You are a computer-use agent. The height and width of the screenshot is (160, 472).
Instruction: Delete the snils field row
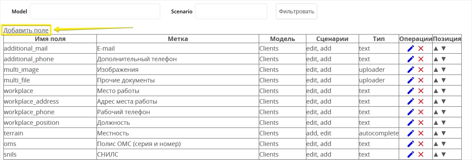(x=421, y=155)
